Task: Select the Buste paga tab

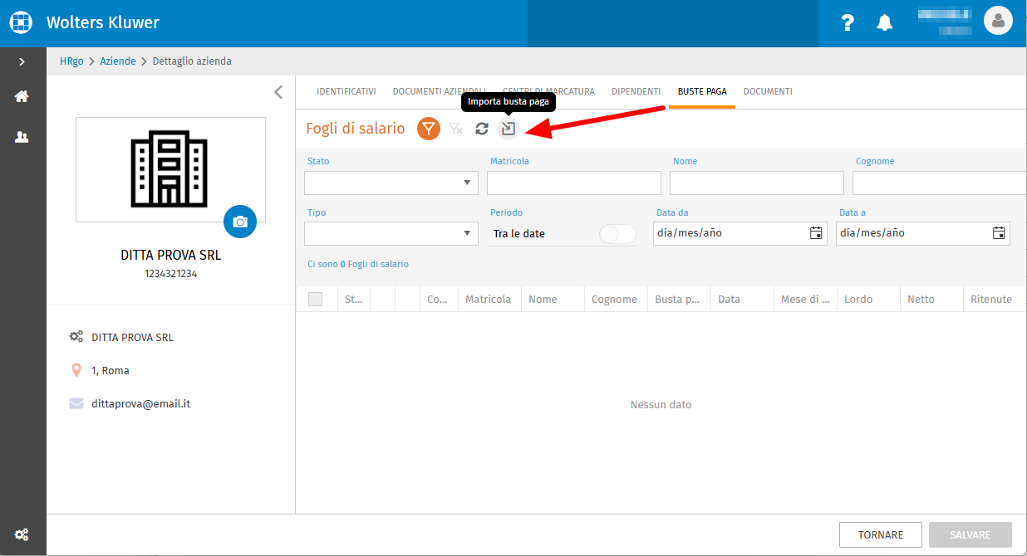Action: pyautogui.click(x=702, y=91)
